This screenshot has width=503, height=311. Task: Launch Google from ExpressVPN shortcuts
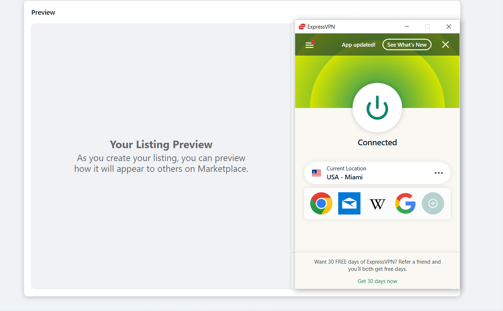pyautogui.click(x=405, y=203)
